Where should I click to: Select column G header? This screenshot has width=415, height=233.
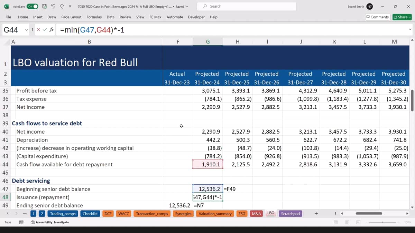click(x=207, y=42)
